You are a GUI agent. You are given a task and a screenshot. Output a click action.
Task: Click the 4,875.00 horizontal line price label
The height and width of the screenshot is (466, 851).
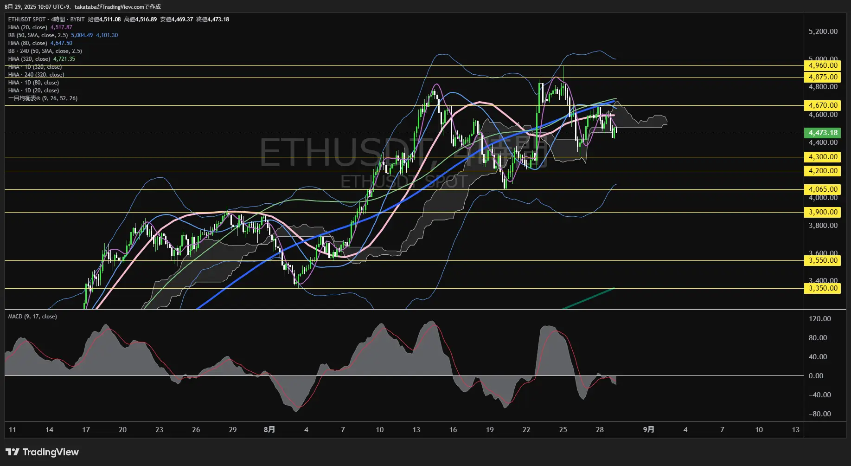tap(823, 77)
